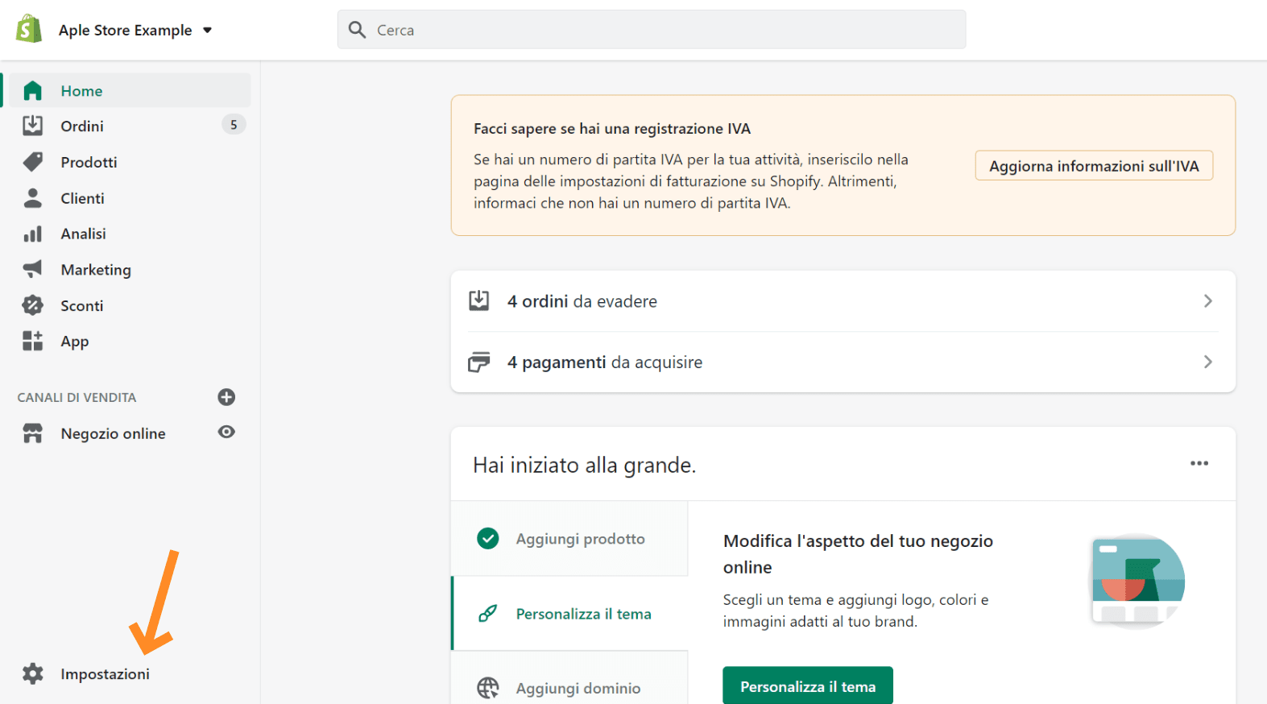Open three-dots menu on setup card
Viewport: 1267px width, 704px height.
(1199, 463)
